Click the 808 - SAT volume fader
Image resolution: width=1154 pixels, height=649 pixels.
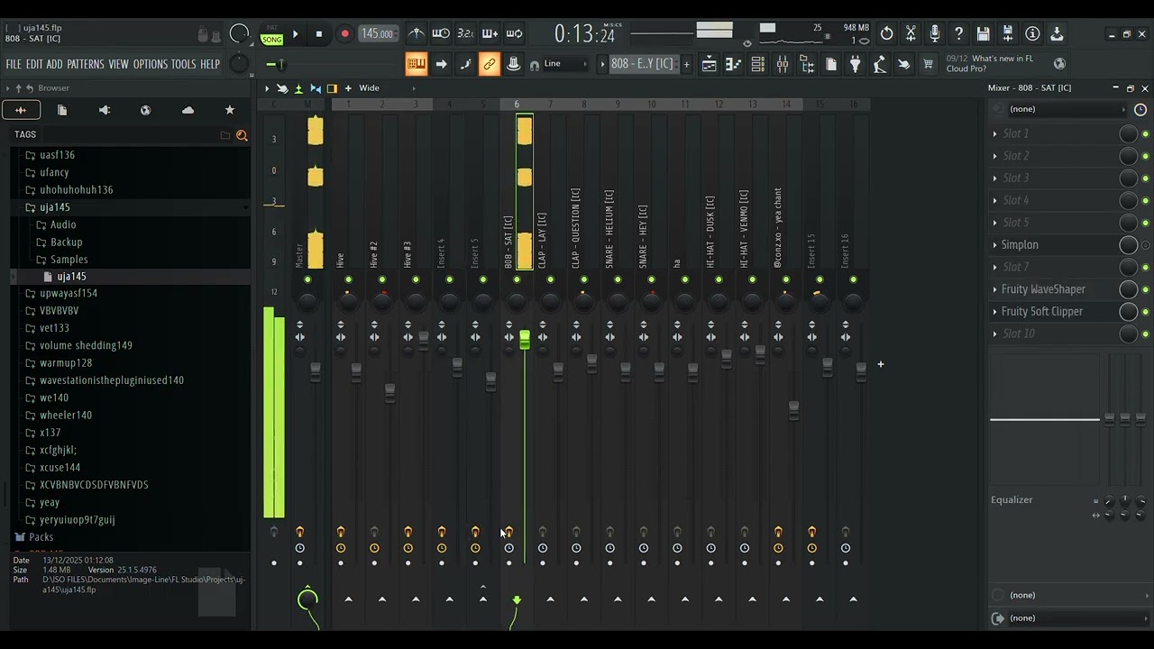(x=525, y=340)
